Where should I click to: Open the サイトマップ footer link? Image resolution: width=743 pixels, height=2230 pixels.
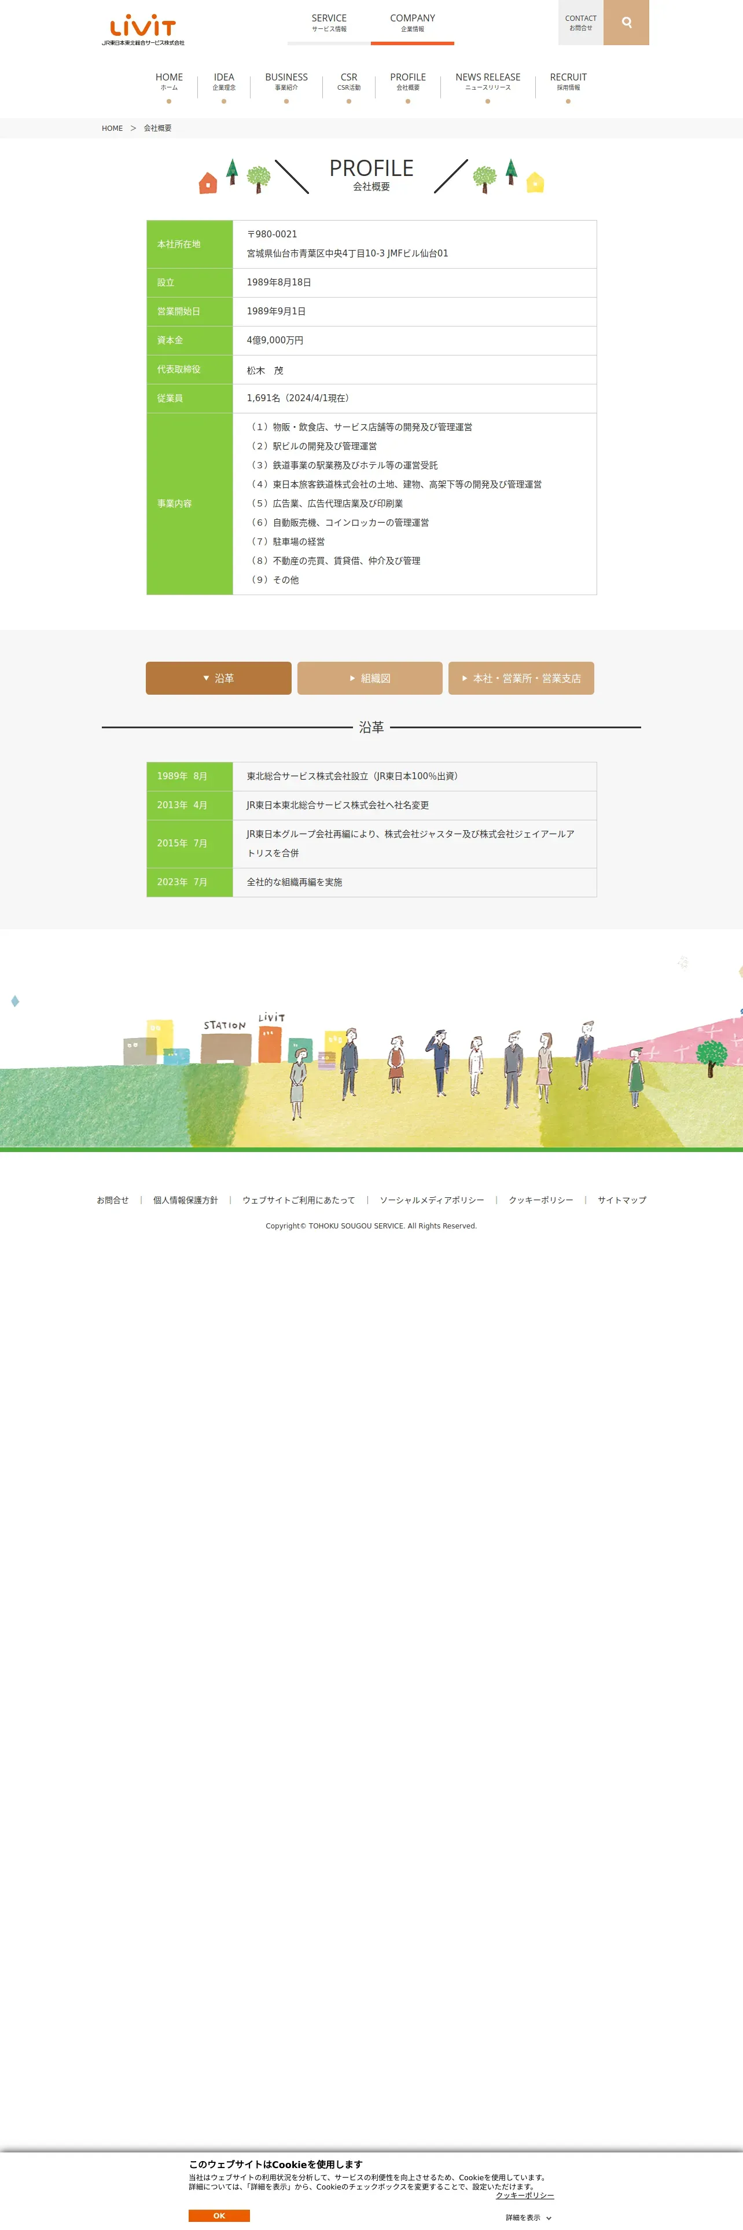(622, 1200)
